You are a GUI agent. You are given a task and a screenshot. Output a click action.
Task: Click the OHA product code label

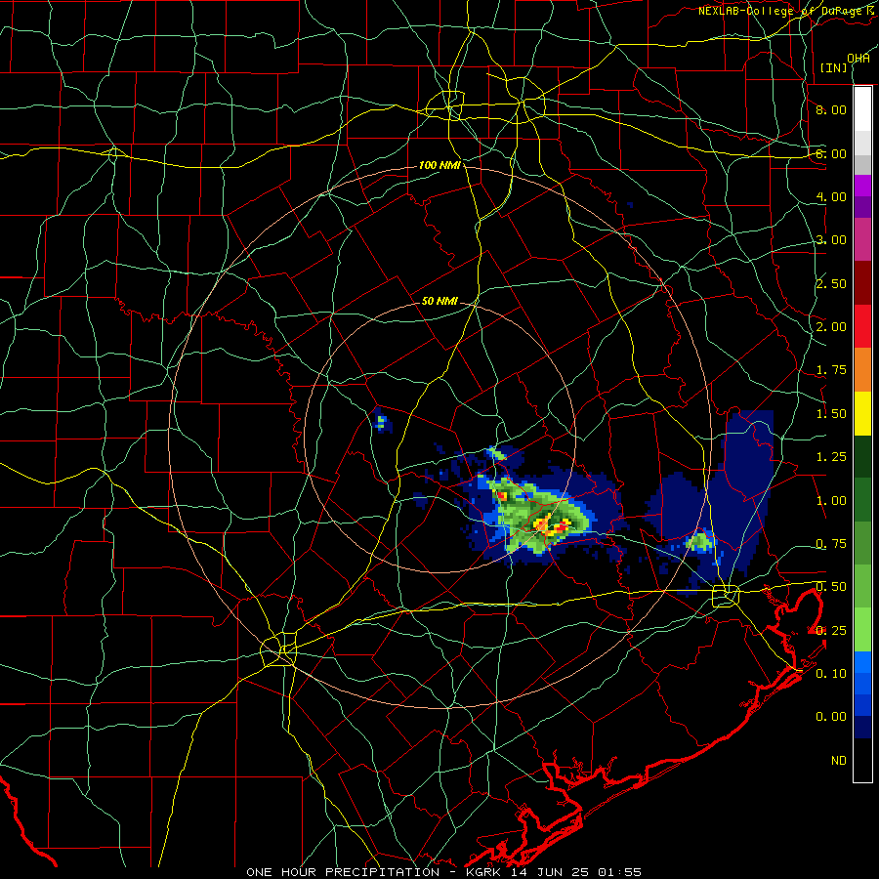[x=858, y=58]
